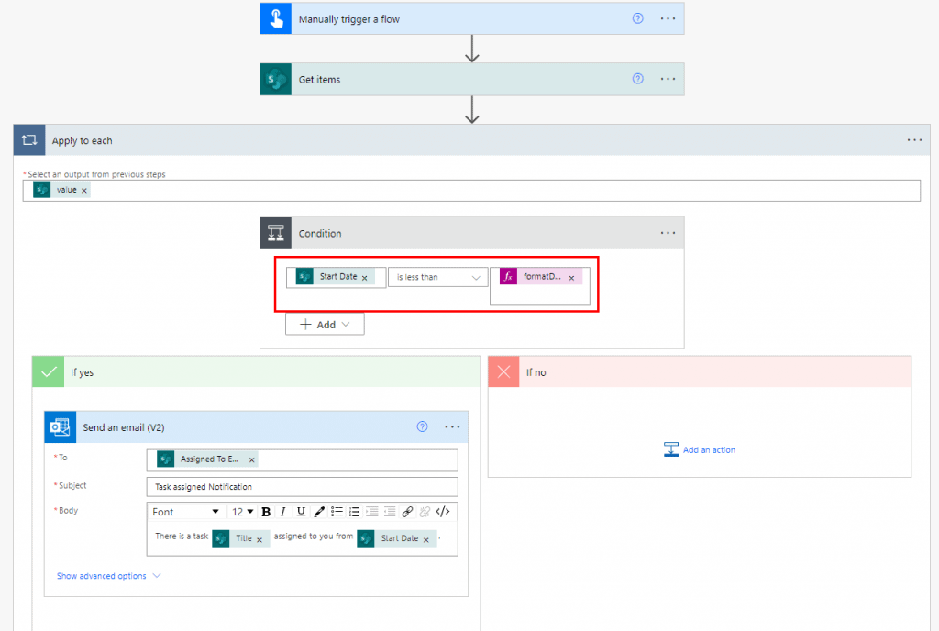Open help for Get items step
The height and width of the screenshot is (631, 939).
[x=638, y=79]
